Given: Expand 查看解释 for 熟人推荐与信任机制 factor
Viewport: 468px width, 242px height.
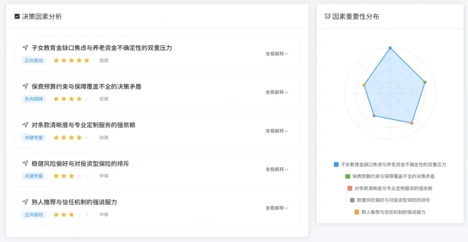Looking at the screenshot, I should 277,208.
